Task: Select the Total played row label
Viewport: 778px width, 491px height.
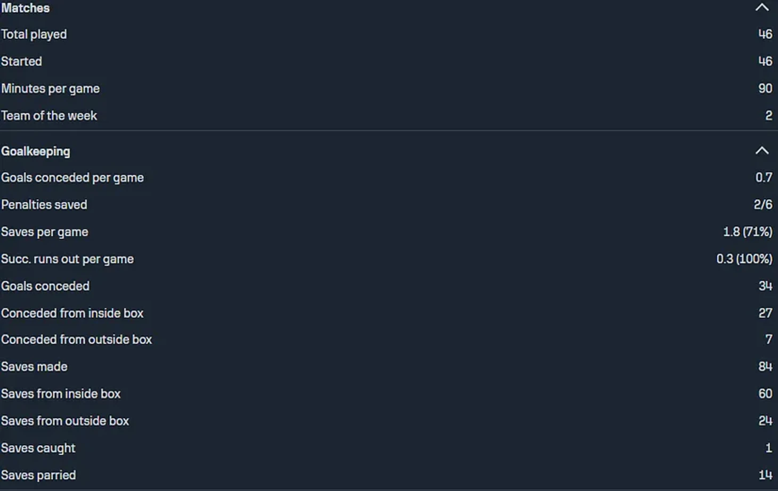Action: (x=34, y=35)
